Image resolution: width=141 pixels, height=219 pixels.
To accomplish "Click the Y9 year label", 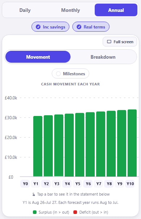I will click(120, 184).
